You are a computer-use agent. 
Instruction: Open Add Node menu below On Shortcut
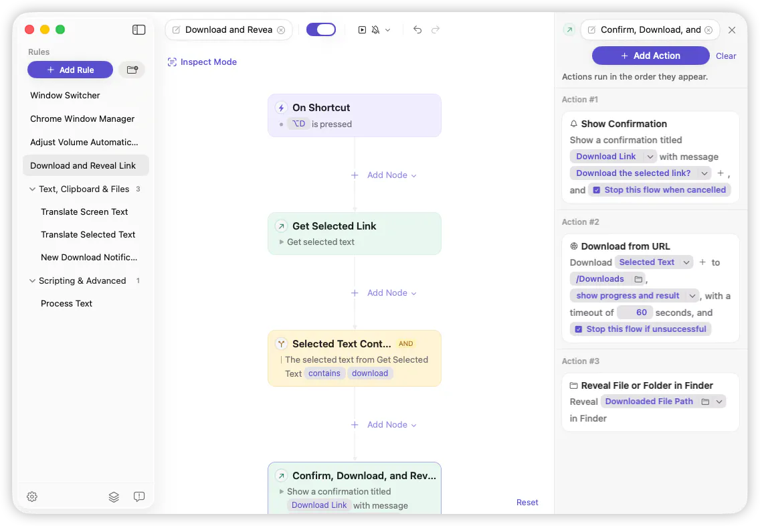point(383,175)
